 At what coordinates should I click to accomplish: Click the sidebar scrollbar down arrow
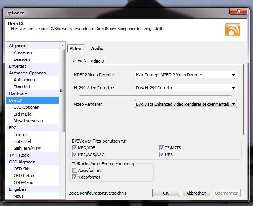tap(62, 195)
